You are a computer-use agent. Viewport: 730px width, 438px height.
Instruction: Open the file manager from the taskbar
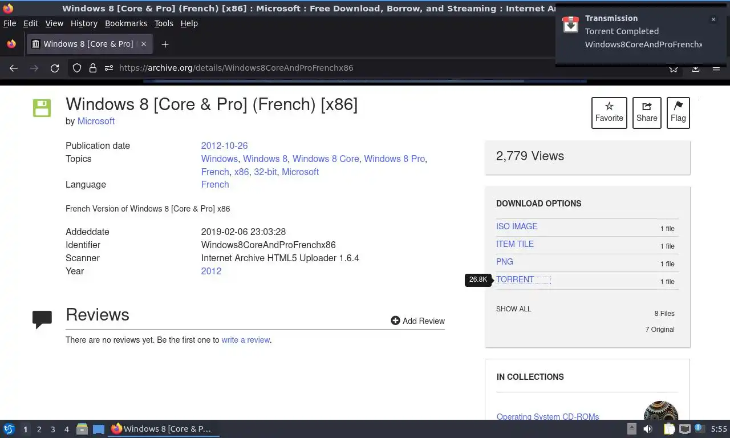tap(82, 429)
